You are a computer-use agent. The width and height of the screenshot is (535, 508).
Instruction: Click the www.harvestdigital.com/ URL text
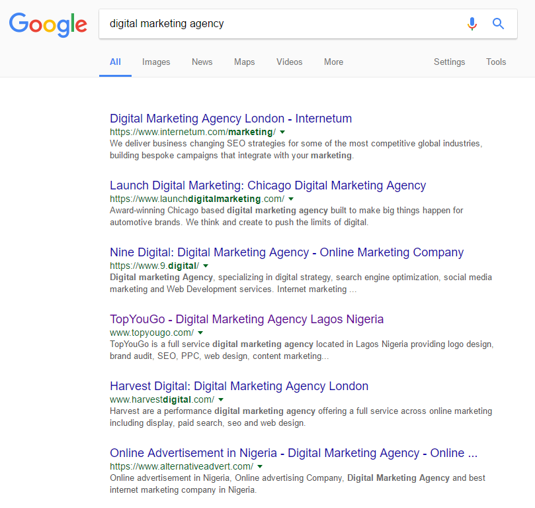tap(162, 399)
